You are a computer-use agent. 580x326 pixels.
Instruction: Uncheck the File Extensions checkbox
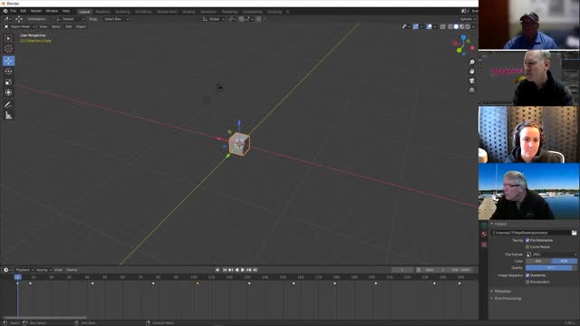[527, 240]
